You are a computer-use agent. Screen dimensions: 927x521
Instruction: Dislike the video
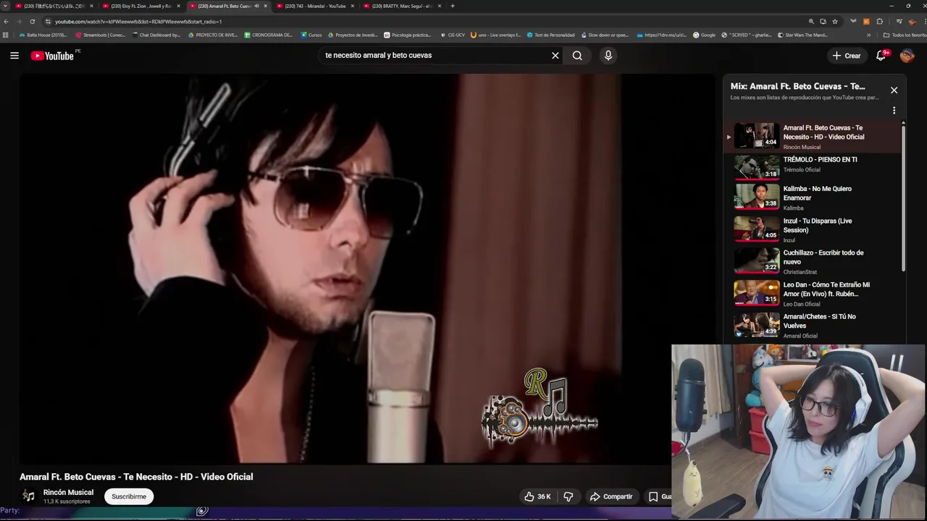pos(569,496)
